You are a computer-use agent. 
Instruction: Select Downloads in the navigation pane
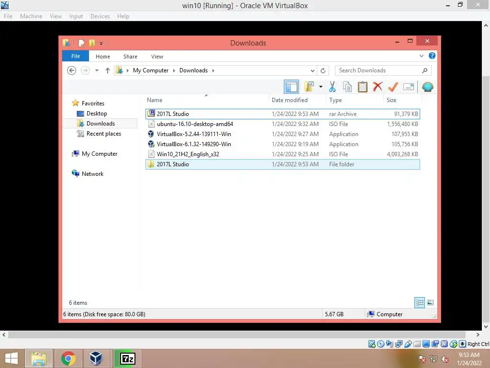point(100,123)
